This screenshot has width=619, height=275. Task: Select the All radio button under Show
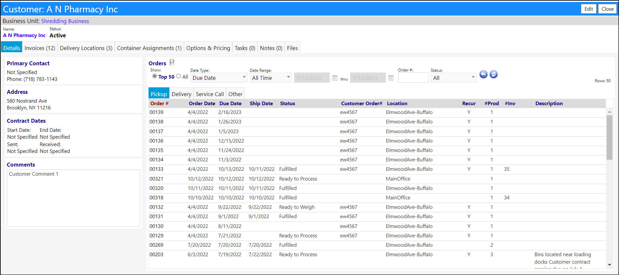(178, 76)
